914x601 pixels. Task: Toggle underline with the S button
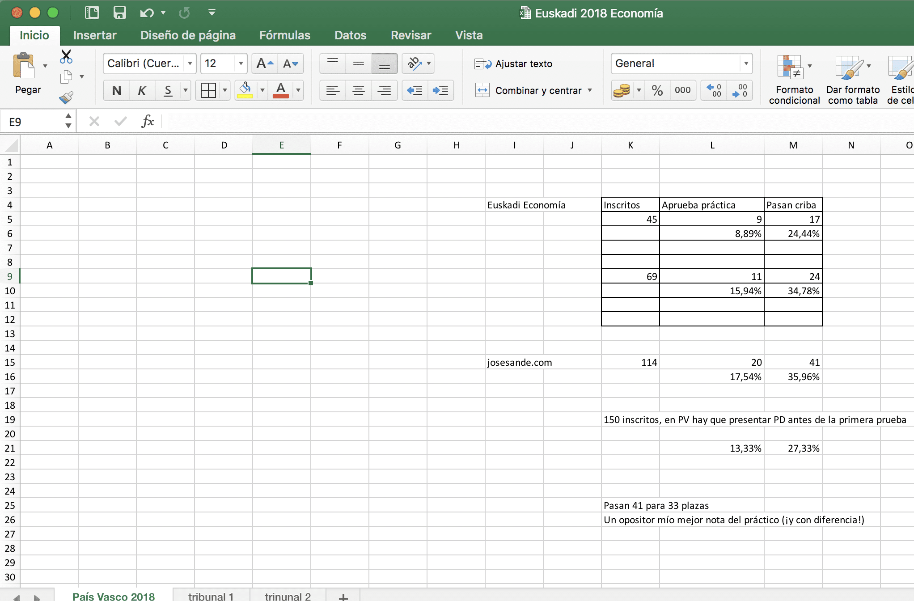coord(168,90)
